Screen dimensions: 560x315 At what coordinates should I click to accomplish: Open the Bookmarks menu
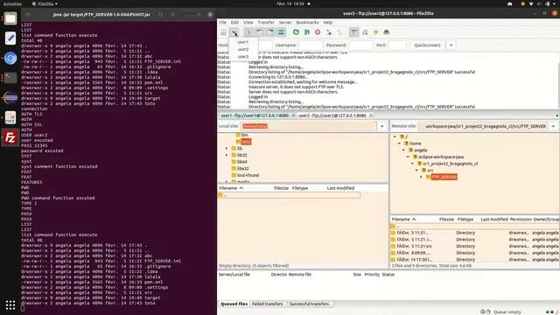307,23
